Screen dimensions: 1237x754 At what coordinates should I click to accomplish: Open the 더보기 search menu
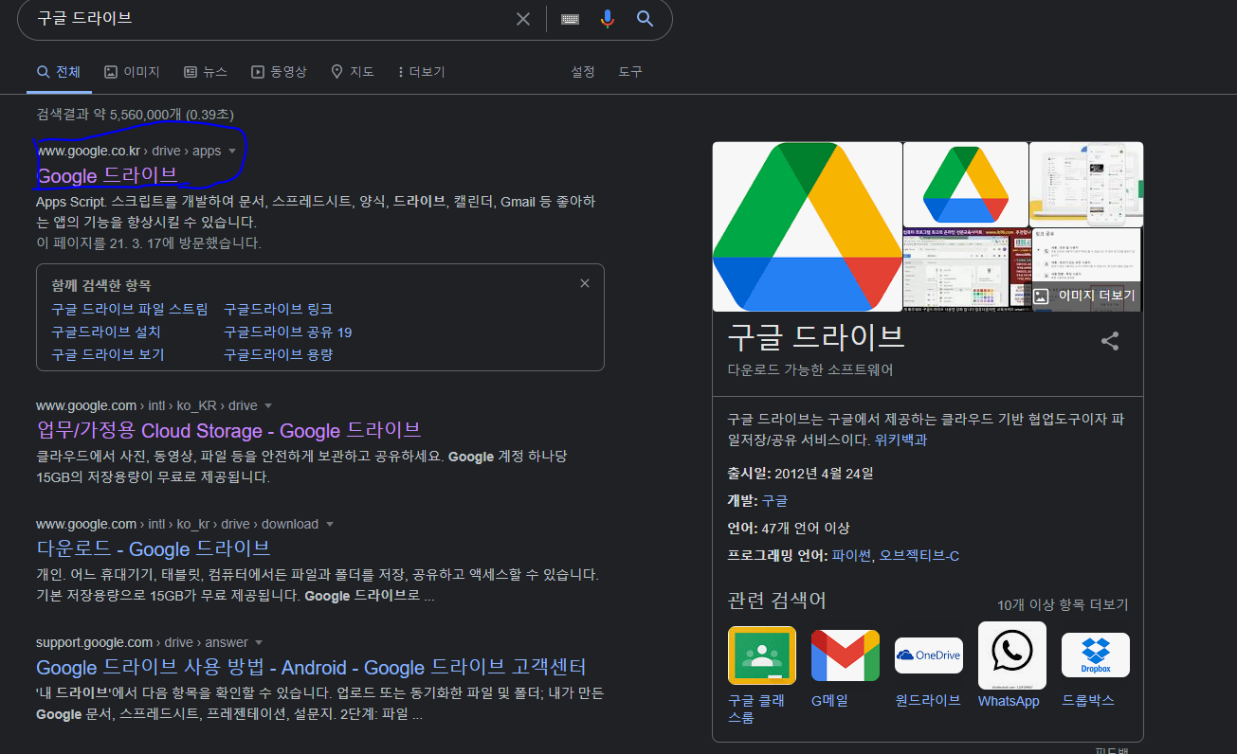click(x=421, y=72)
